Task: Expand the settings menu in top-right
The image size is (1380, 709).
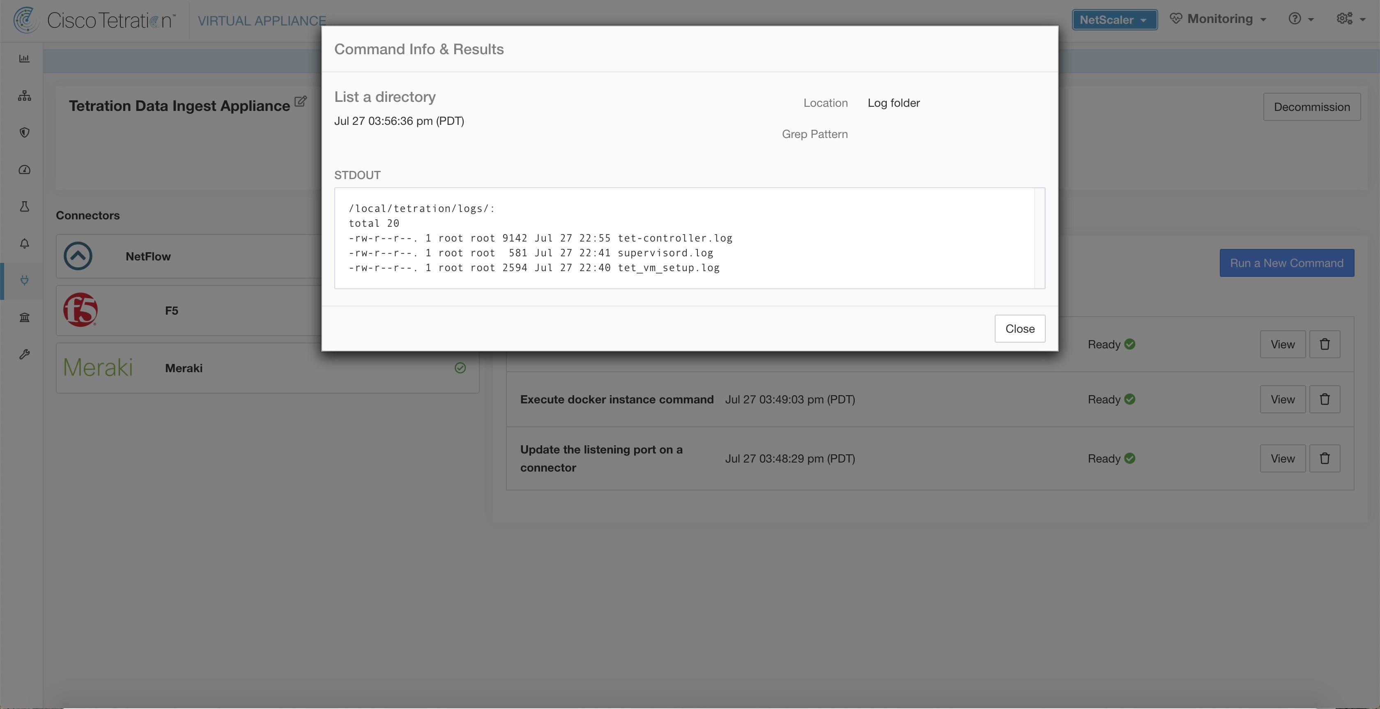Action: click(1349, 19)
